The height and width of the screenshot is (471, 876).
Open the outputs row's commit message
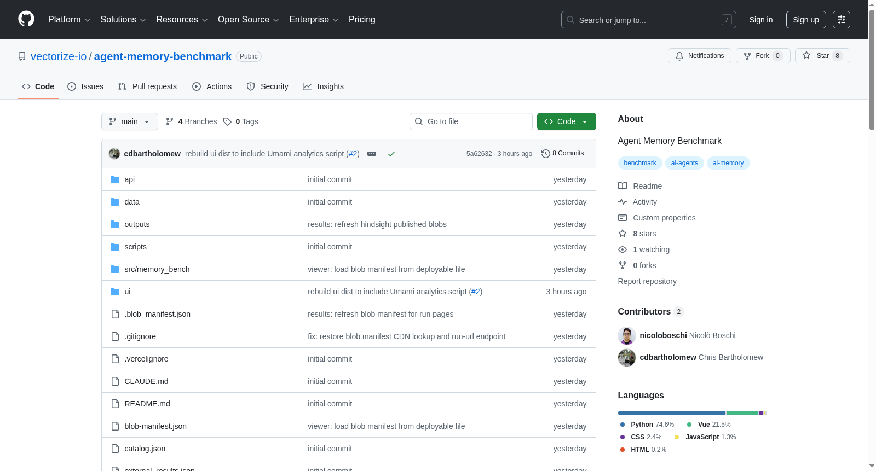[x=377, y=224]
